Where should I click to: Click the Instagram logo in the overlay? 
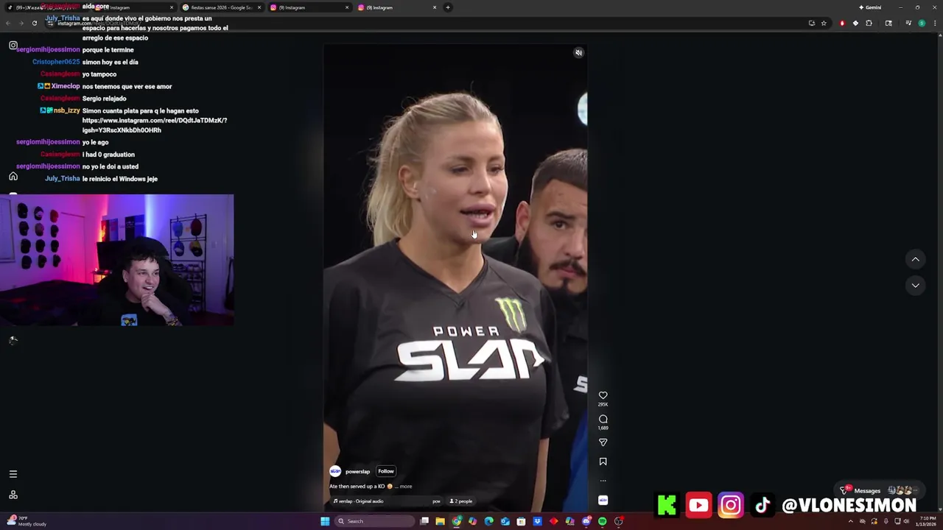point(731,505)
